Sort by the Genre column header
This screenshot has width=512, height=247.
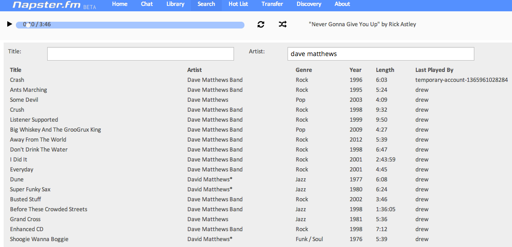point(303,70)
